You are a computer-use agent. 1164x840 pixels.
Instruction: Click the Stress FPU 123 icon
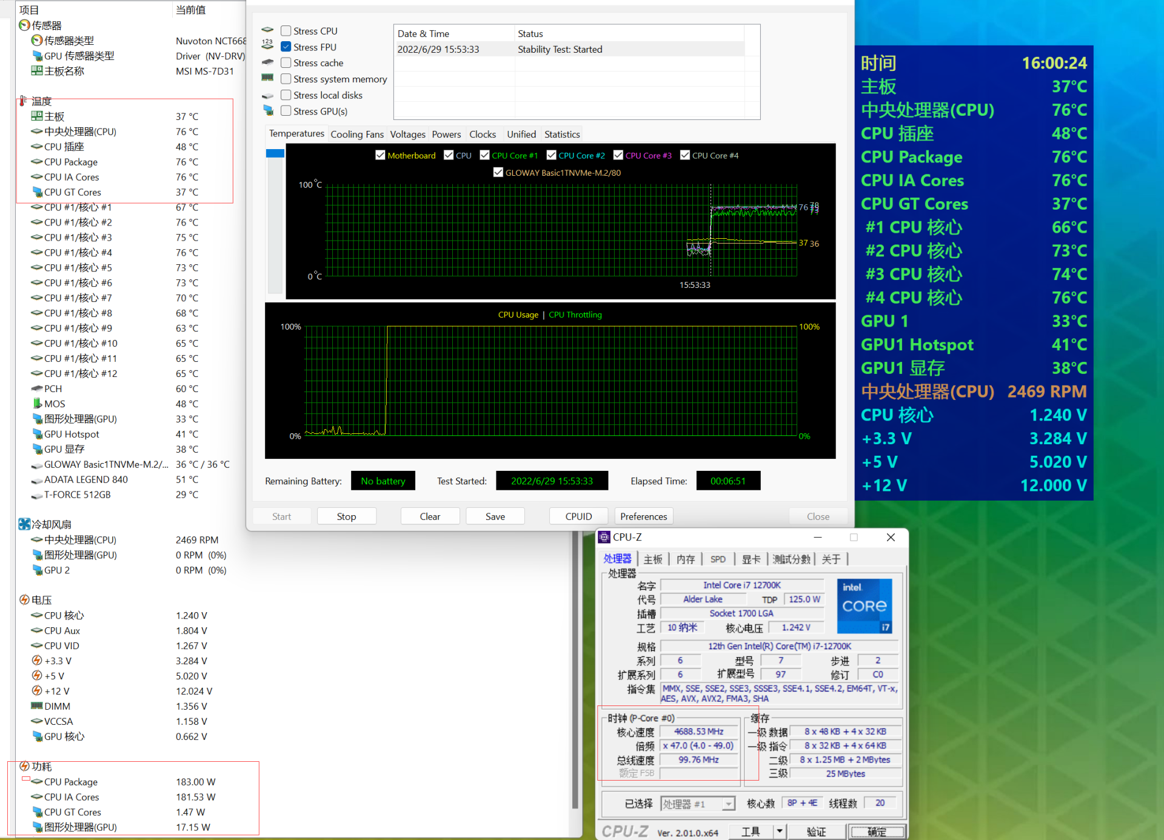[x=267, y=44]
